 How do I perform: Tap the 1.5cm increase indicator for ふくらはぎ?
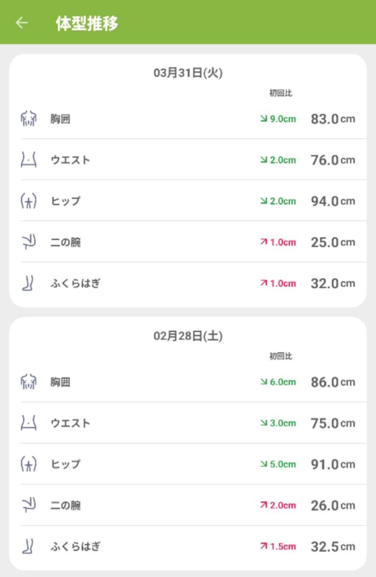(x=278, y=547)
